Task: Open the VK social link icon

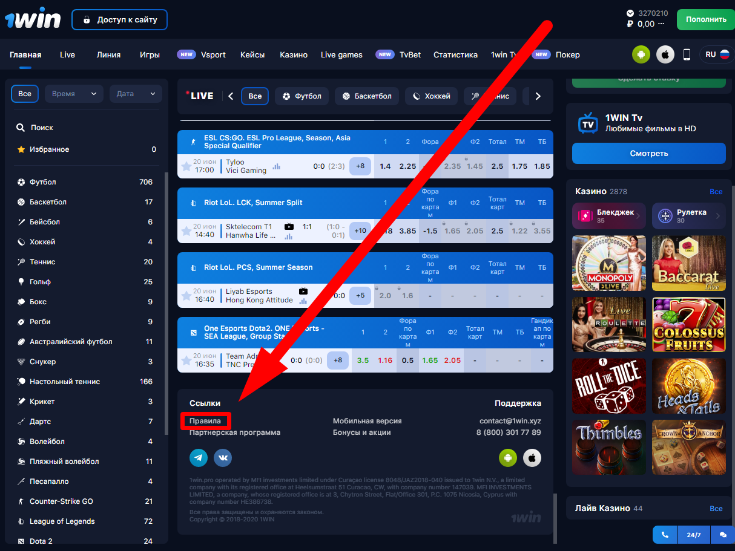Action: [223, 457]
